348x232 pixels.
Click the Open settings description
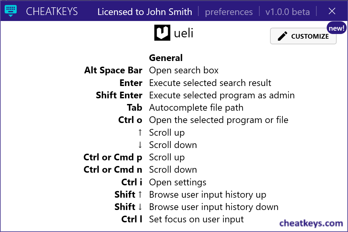[178, 182]
